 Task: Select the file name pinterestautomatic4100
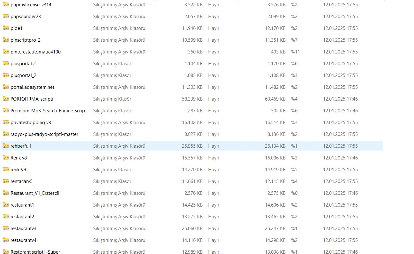click(35, 52)
